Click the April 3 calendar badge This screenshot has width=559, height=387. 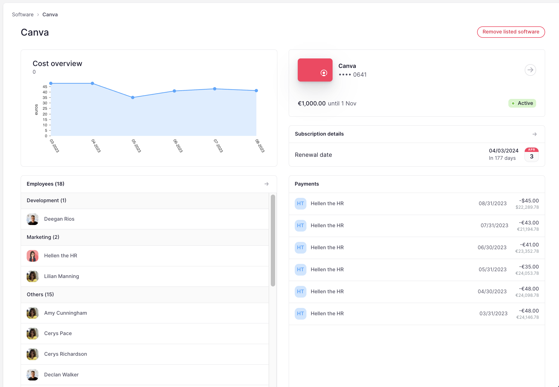[x=531, y=154]
